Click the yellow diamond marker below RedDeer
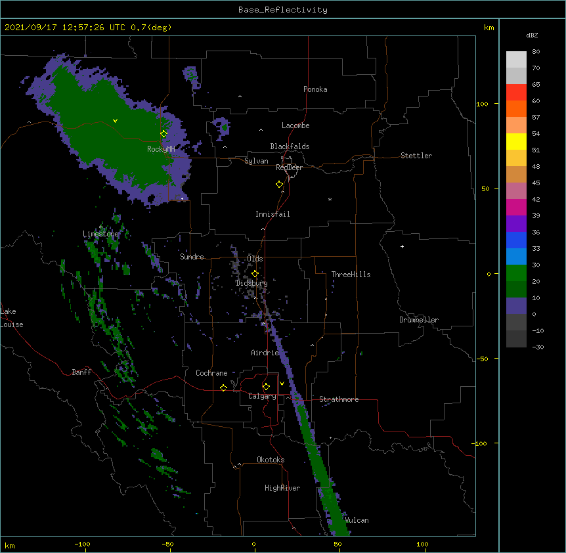Viewport: 566px width, 553px height. (279, 185)
